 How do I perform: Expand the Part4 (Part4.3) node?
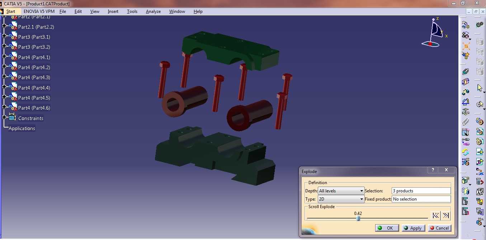[x=4, y=76]
